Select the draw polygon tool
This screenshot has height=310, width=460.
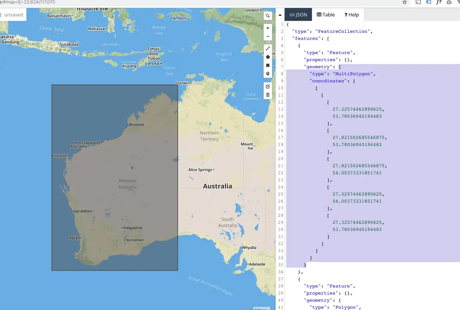(x=268, y=57)
